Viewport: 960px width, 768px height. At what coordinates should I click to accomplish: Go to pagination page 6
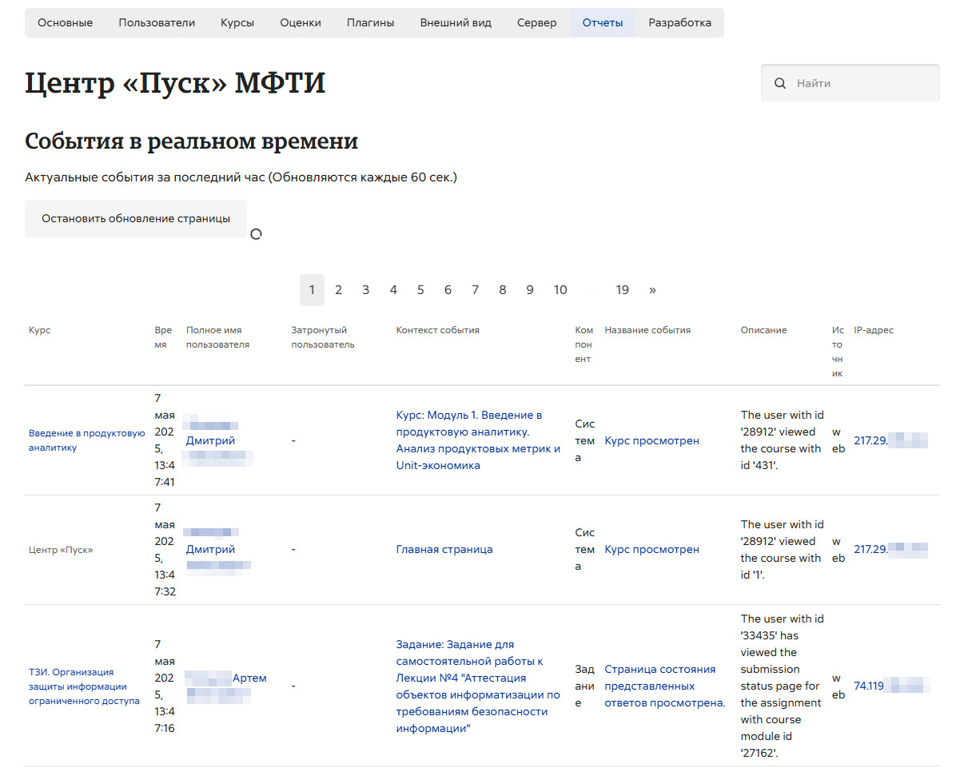click(x=448, y=290)
